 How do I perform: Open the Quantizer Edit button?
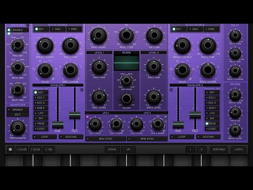point(18,115)
